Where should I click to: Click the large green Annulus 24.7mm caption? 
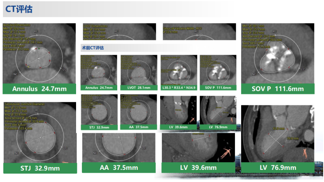tap(39, 89)
